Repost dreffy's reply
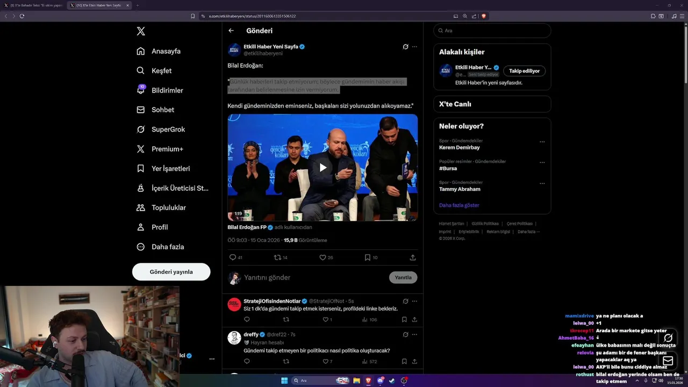The height and width of the screenshot is (387, 688). pos(286,361)
